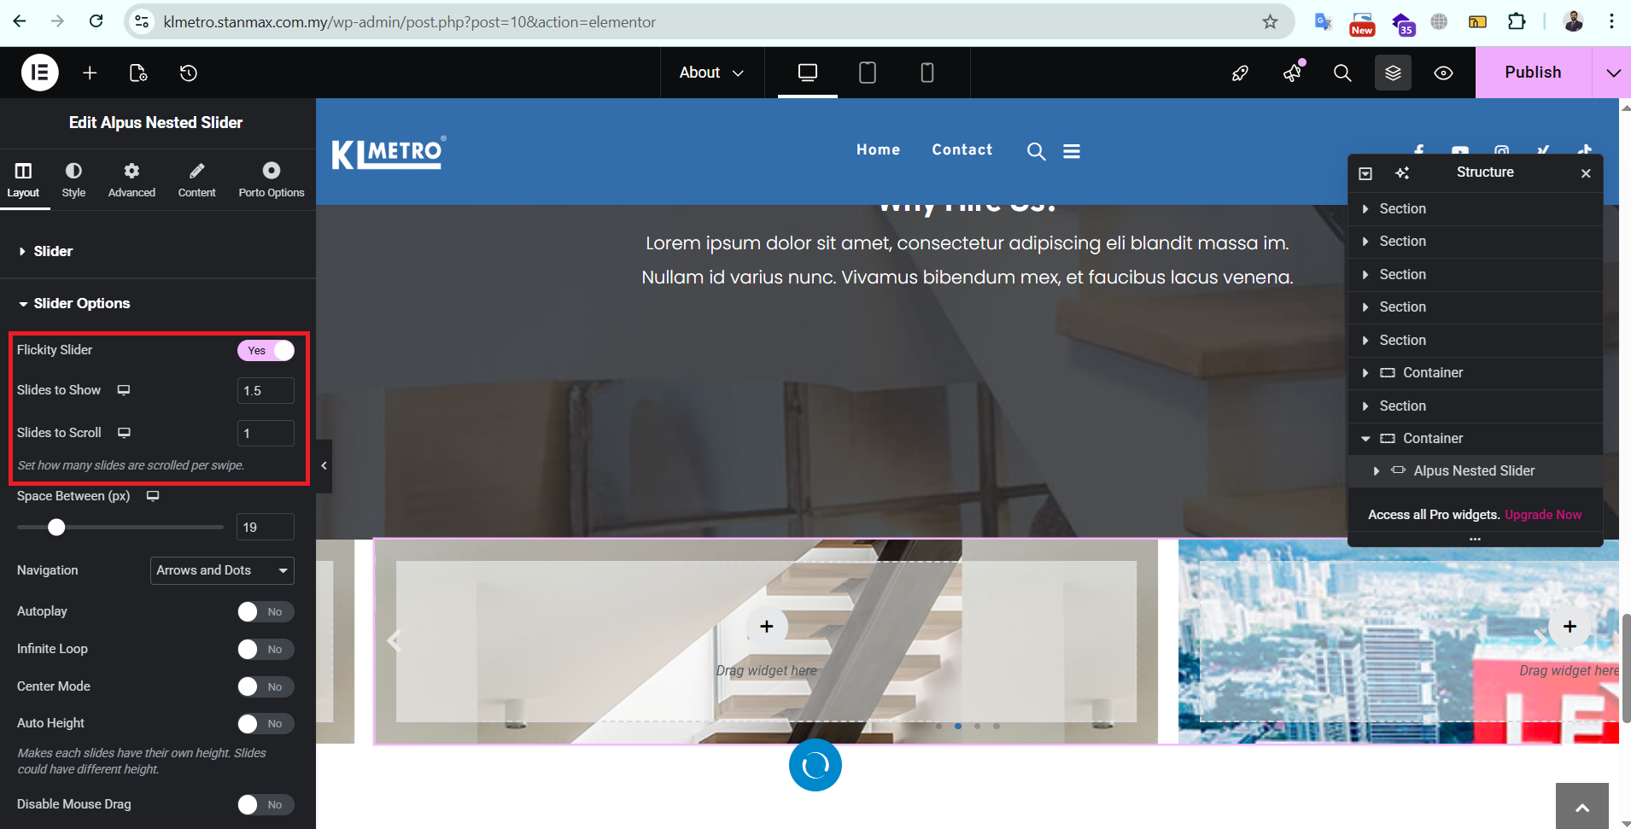Image resolution: width=1631 pixels, height=829 pixels.
Task: Click the previous slide arrow on slider
Action: click(x=394, y=640)
